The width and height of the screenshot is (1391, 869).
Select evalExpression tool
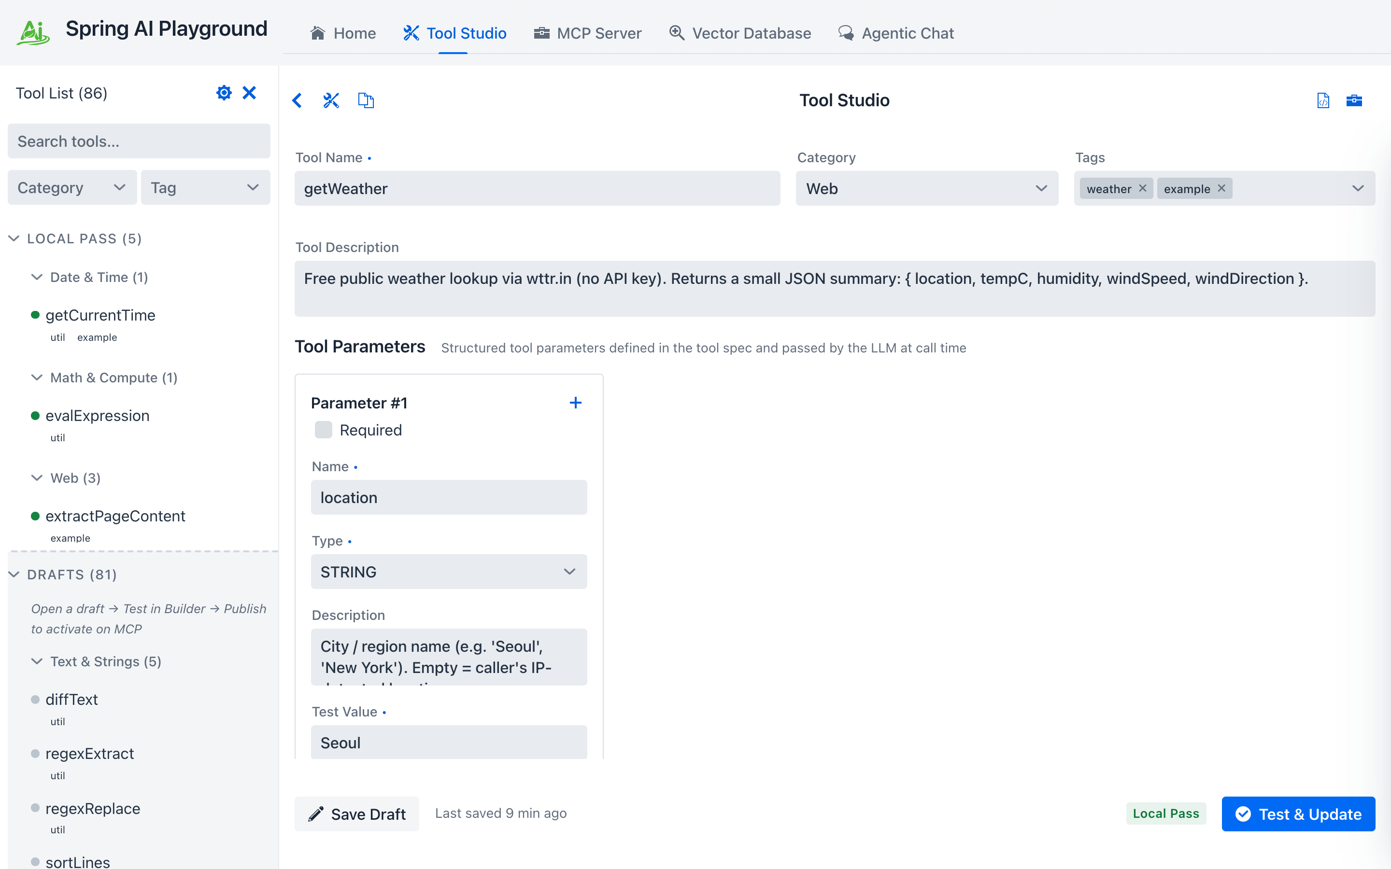coord(97,416)
